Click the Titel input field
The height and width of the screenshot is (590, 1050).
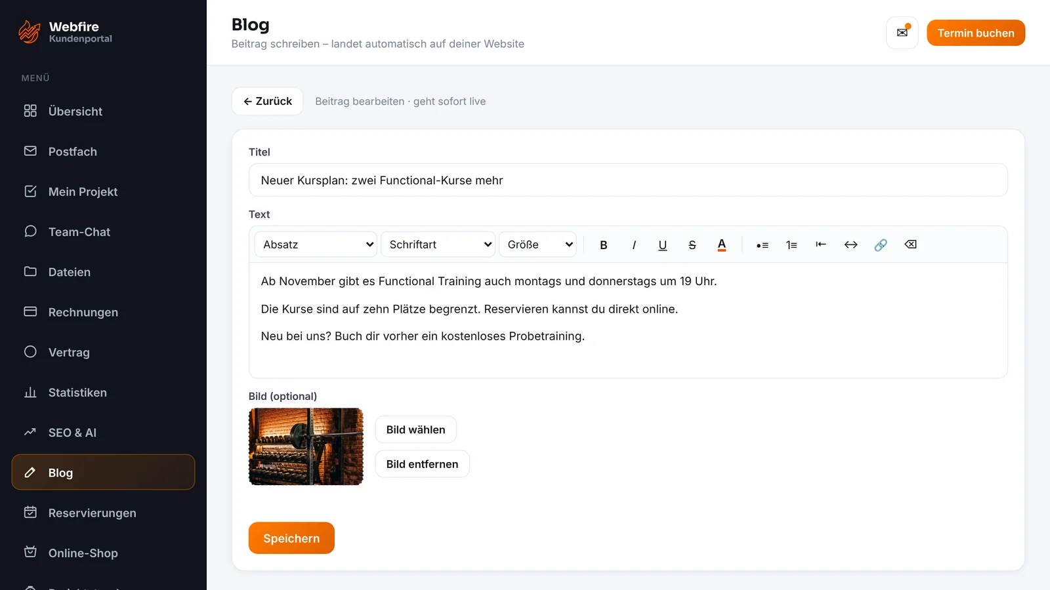click(628, 180)
